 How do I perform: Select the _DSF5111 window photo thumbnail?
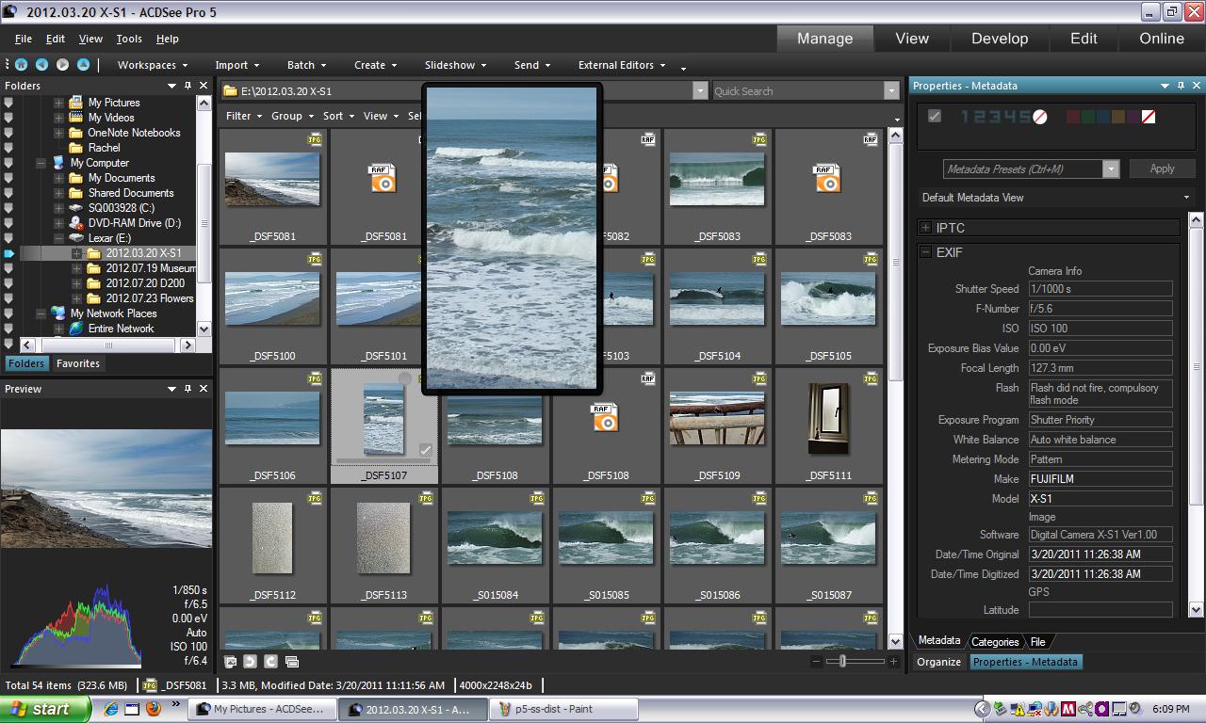click(828, 419)
